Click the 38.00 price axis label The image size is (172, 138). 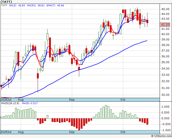tap(165, 45)
